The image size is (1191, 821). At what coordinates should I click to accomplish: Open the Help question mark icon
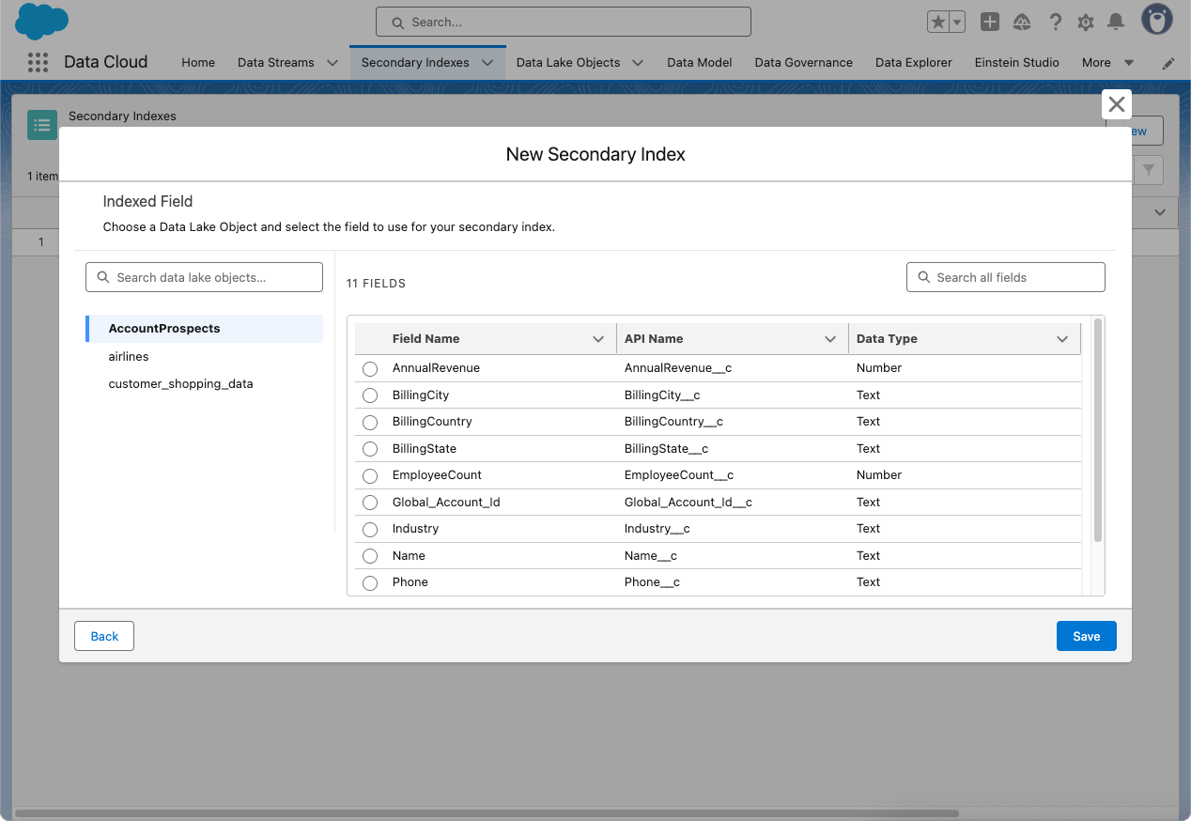click(1056, 22)
